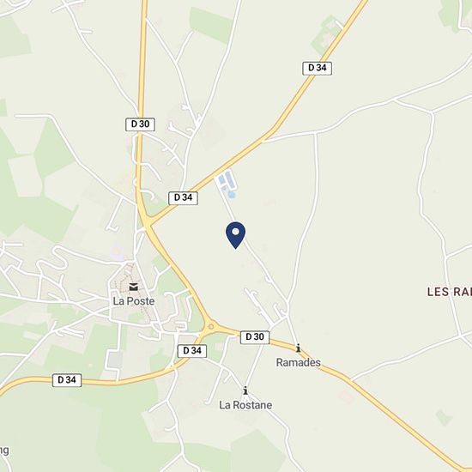The height and width of the screenshot is (472, 472).
Task: Click the dark blue location pin marker
Action: pyautogui.click(x=235, y=235)
